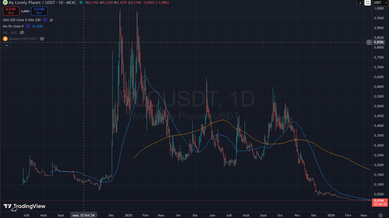The height and width of the screenshot is (218, 389).
Task: Click the SELL 0,0181 button
Action: point(11,11)
